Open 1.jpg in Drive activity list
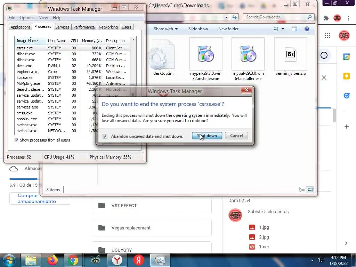The width and height of the screenshot is (356, 267). [x=259, y=227]
